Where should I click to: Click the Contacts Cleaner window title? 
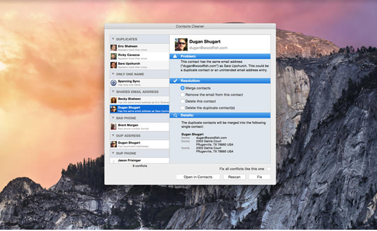[x=190, y=26]
